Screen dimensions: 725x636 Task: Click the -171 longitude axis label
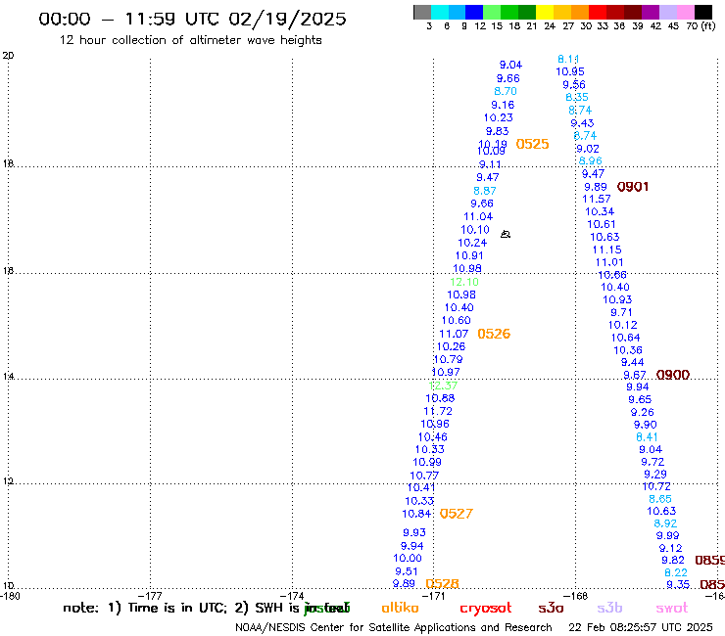point(433,596)
